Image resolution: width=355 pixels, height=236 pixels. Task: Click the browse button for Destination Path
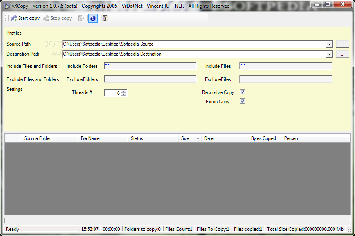click(x=342, y=54)
